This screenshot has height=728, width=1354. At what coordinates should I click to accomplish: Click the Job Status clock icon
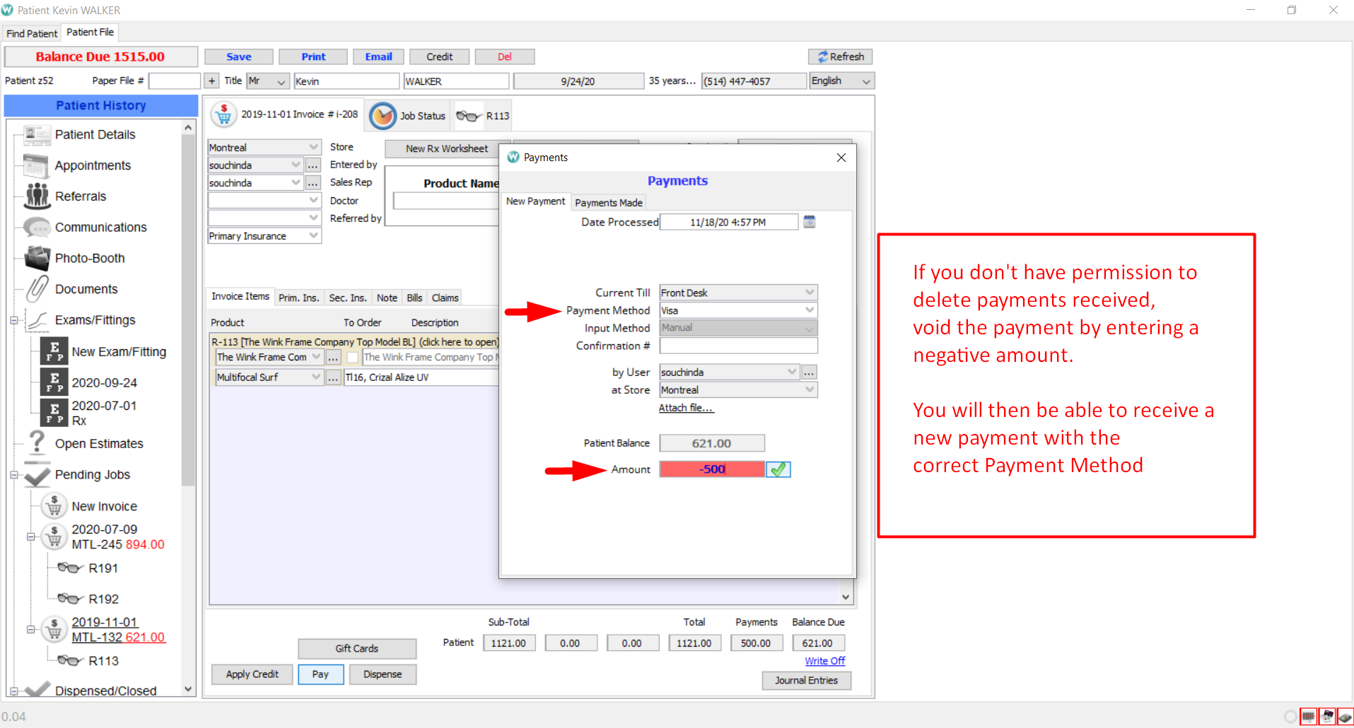[383, 115]
